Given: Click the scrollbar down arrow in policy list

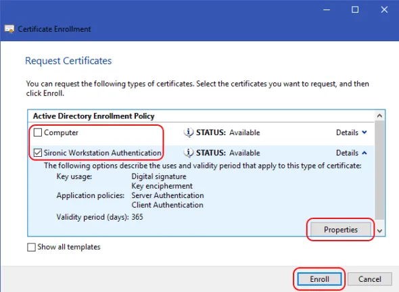Looking at the screenshot, I should coord(379,230).
